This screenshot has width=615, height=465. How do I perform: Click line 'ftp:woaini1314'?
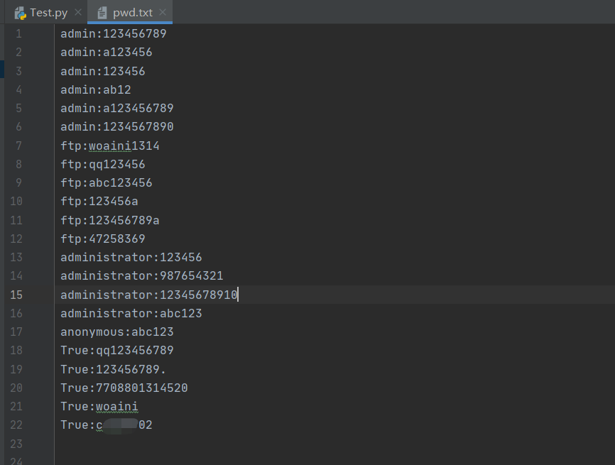point(110,146)
